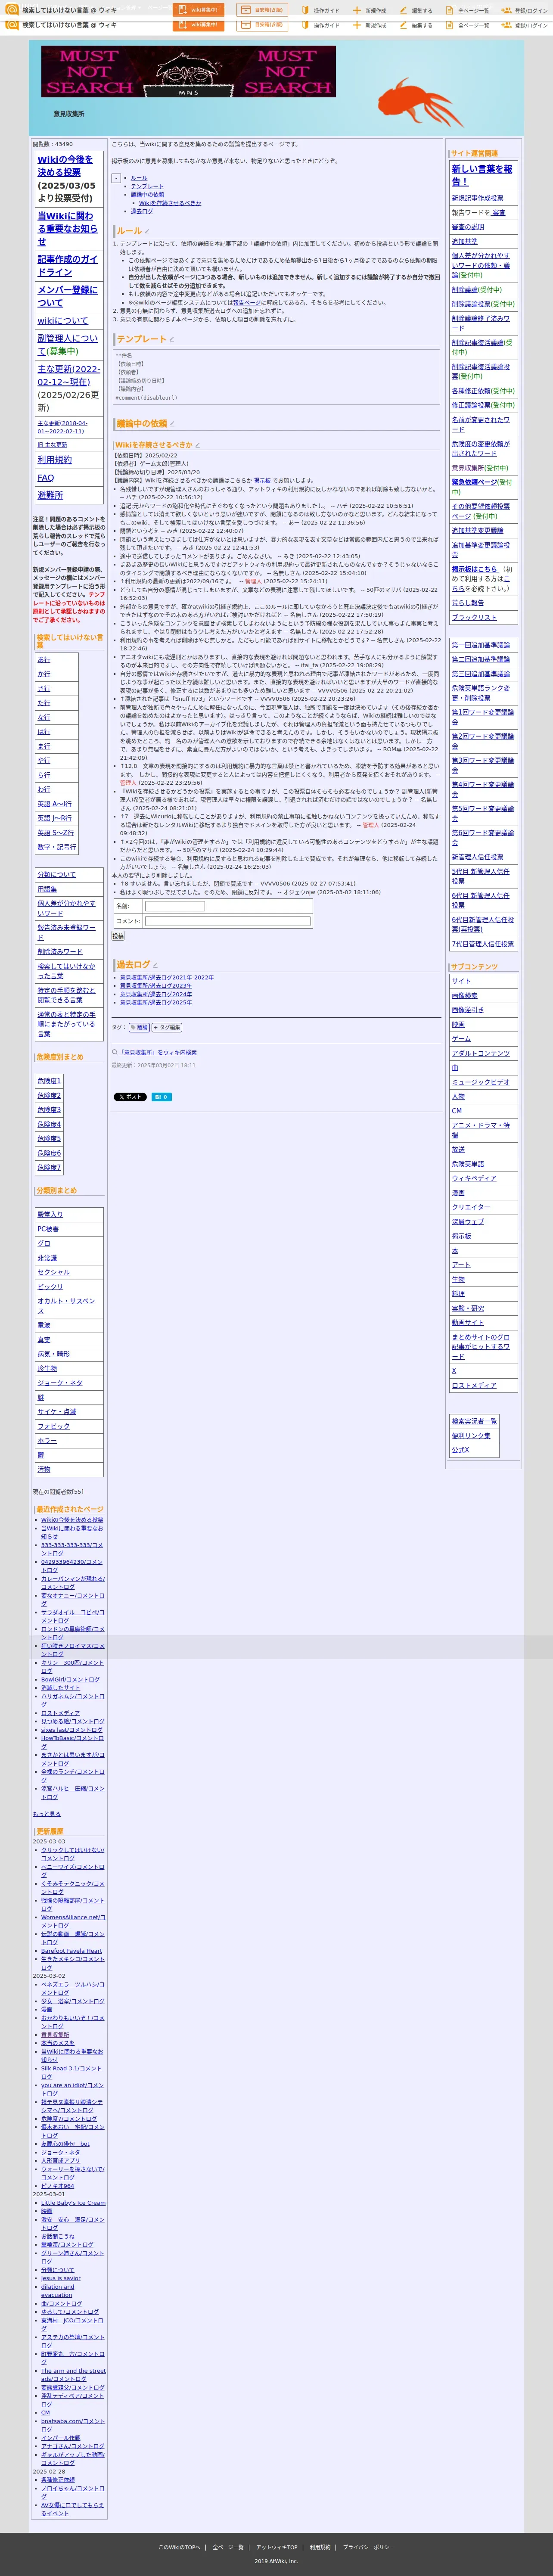Open 利用規約 in left sidebar
Viewport: 553px width, 2576px height.
55,460
